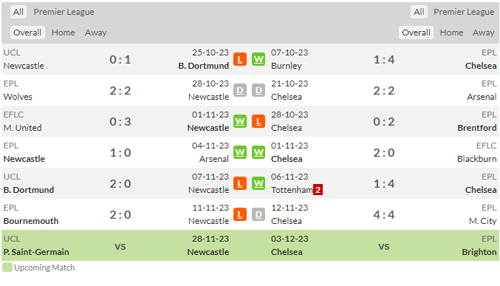Open the P. Saint-Germain upcoming match link
This screenshot has height=286, width=500.
point(36,252)
